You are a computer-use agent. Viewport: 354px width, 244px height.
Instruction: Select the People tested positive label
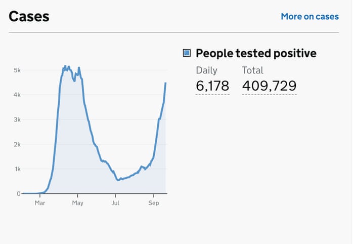pos(256,53)
